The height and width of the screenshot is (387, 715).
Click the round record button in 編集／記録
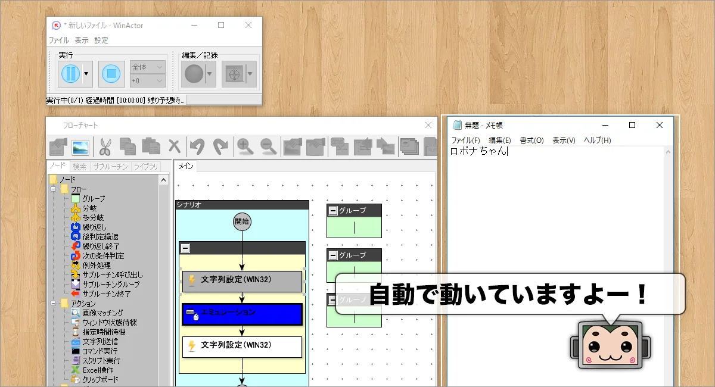[x=193, y=74]
